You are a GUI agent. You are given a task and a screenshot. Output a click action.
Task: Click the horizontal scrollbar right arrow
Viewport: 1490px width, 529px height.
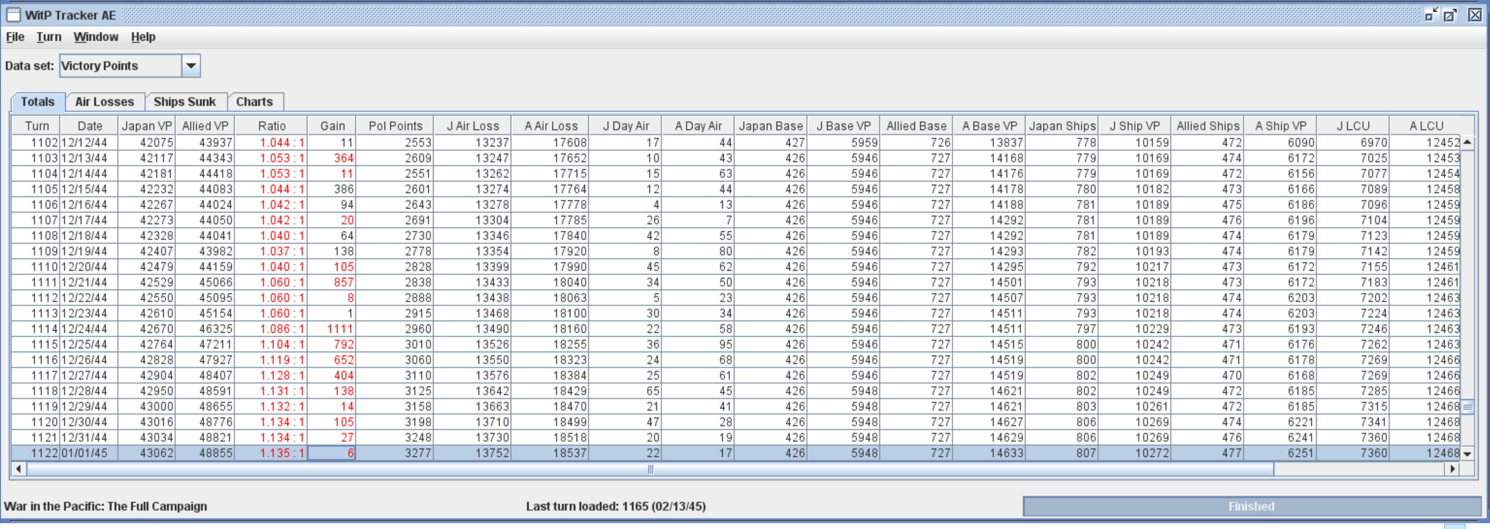click(1452, 469)
